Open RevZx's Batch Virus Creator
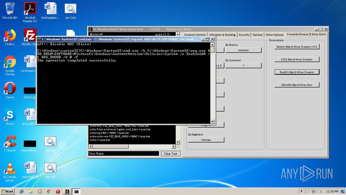Image resolution: width=346 pixels, height=195 pixels. click(297, 72)
